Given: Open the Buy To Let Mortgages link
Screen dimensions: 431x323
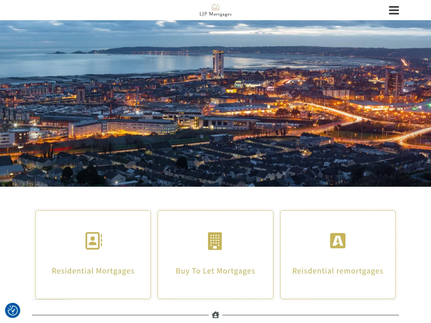Looking at the screenshot, I should pos(215,271).
